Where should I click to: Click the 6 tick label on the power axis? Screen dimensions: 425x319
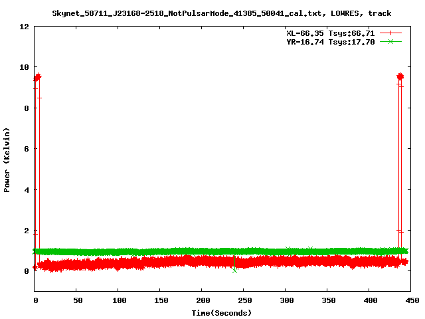tap(27, 149)
